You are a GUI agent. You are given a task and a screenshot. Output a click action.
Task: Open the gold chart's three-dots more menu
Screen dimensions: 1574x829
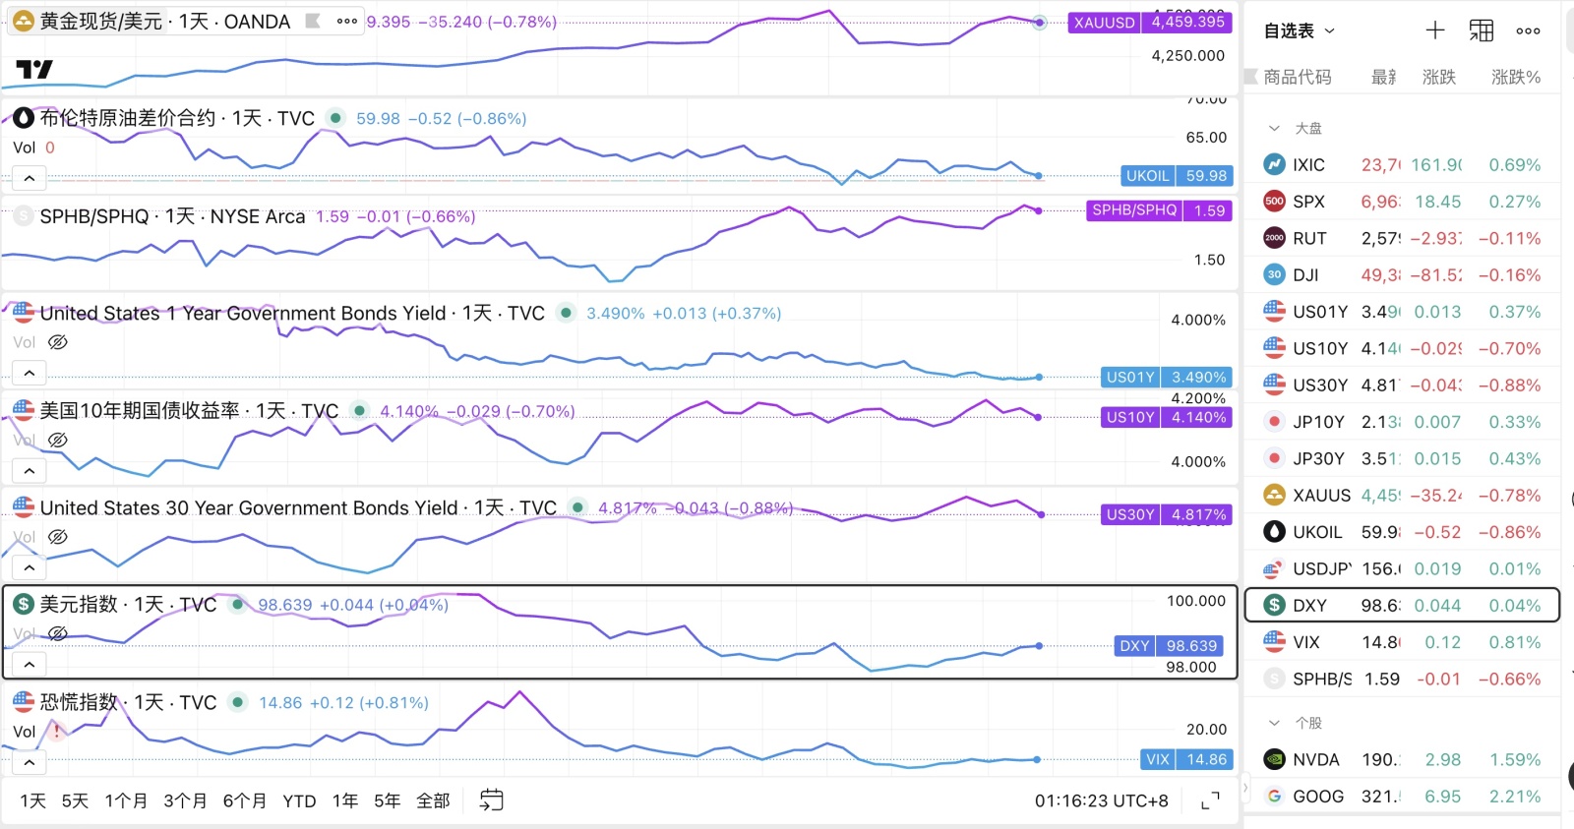point(346,21)
